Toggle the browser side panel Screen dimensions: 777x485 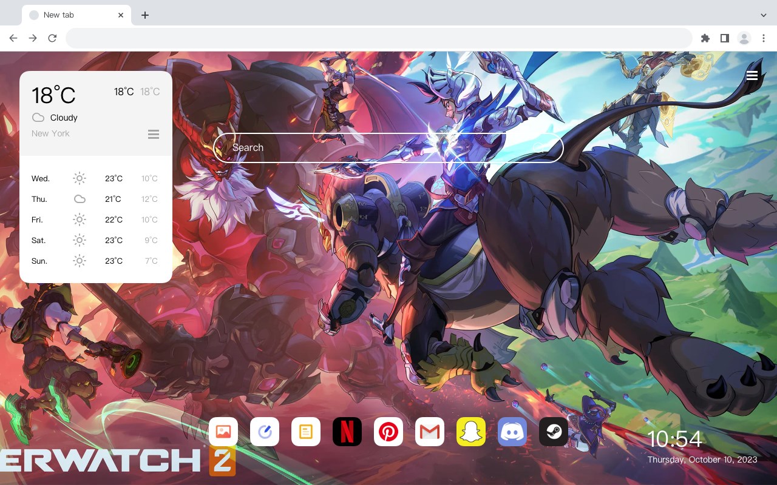[x=724, y=38]
